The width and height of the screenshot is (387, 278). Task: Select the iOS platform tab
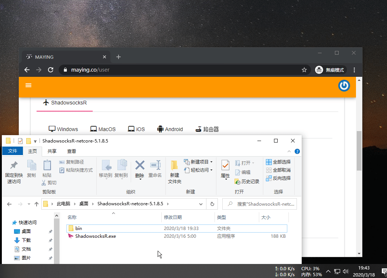[x=137, y=129]
